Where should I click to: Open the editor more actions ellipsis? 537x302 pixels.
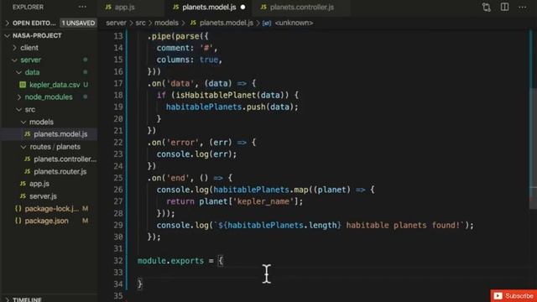pos(522,8)
